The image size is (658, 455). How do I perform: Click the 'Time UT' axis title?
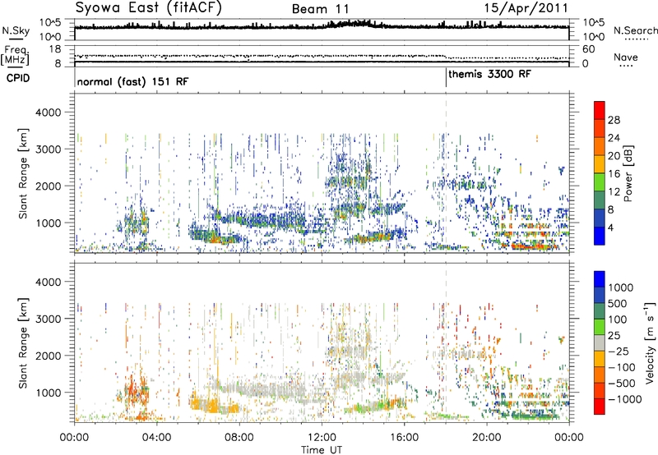tap(322, 449)
